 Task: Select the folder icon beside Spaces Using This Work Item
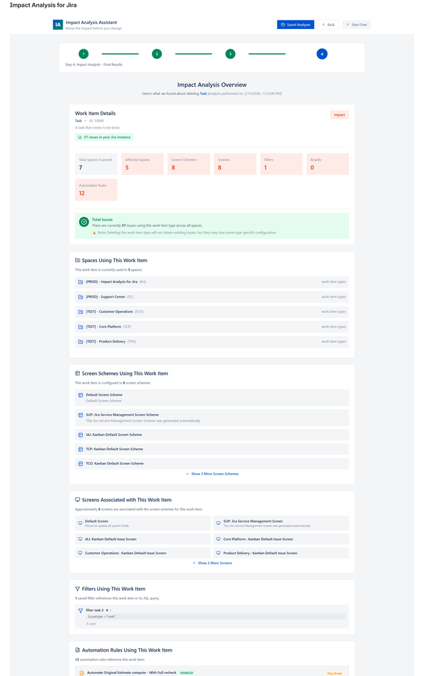pyautogui.click(x=76, y=260)
